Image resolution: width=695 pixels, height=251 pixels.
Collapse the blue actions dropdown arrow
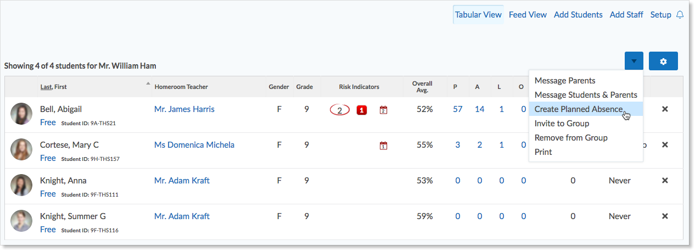click(x=634, y=61)
